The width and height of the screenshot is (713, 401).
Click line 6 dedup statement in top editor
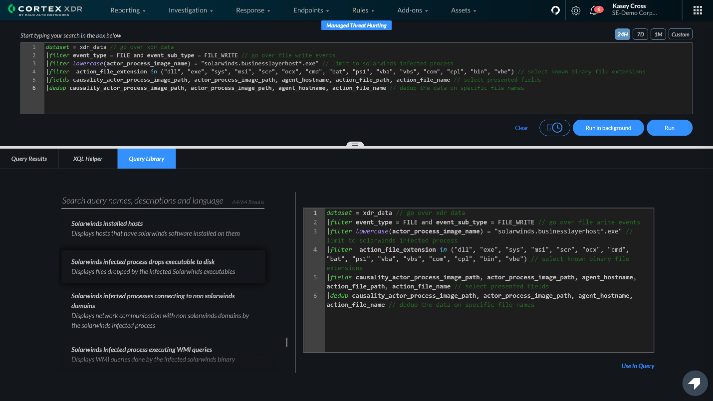pos(285,88)
